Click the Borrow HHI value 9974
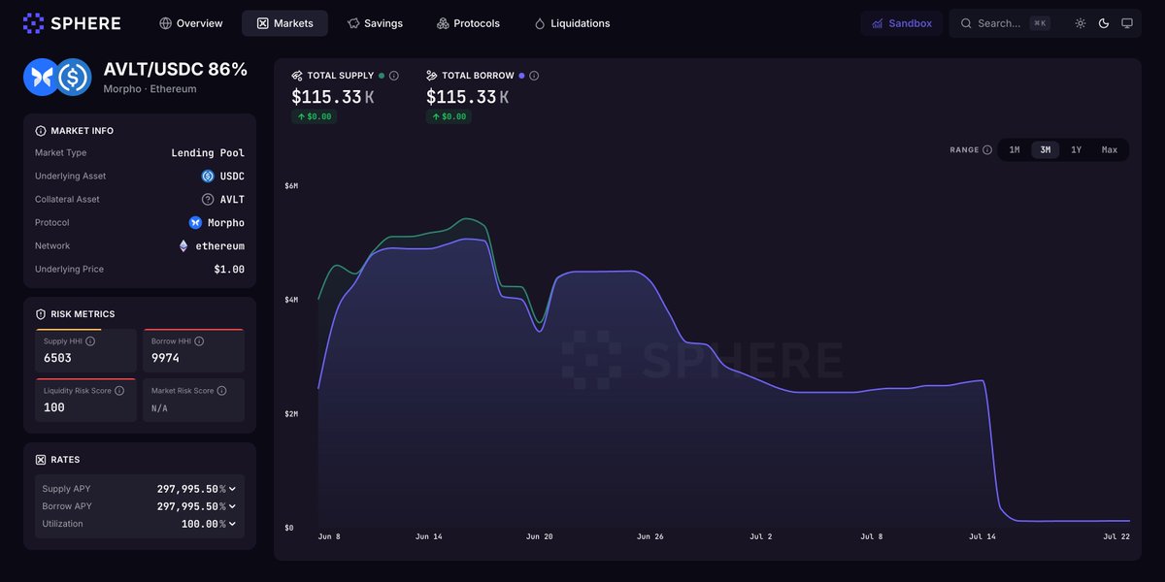 coord(165,358)
